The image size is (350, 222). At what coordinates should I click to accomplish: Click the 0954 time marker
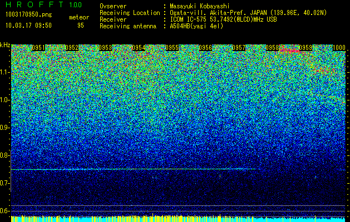click(139, 48)
